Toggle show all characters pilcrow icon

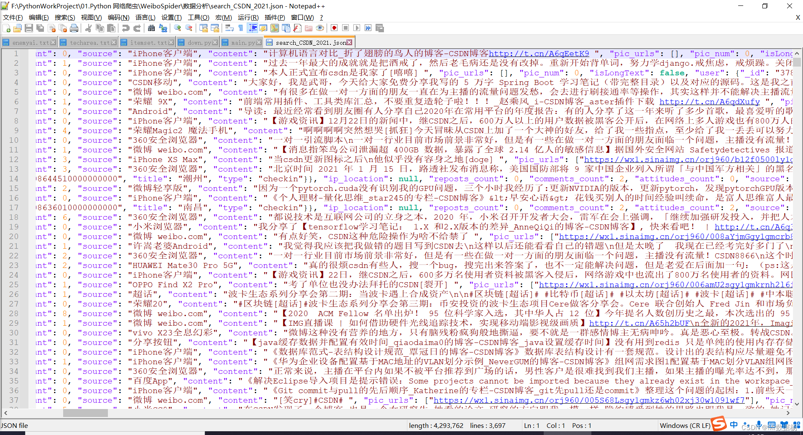pyautogui.click(x=241, y=28)
